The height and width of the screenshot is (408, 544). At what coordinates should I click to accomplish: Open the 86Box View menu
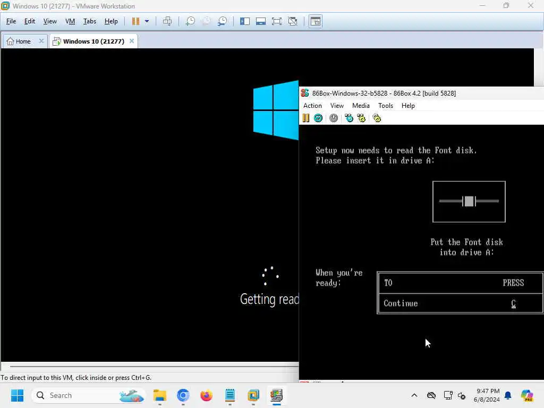point(337,106)
